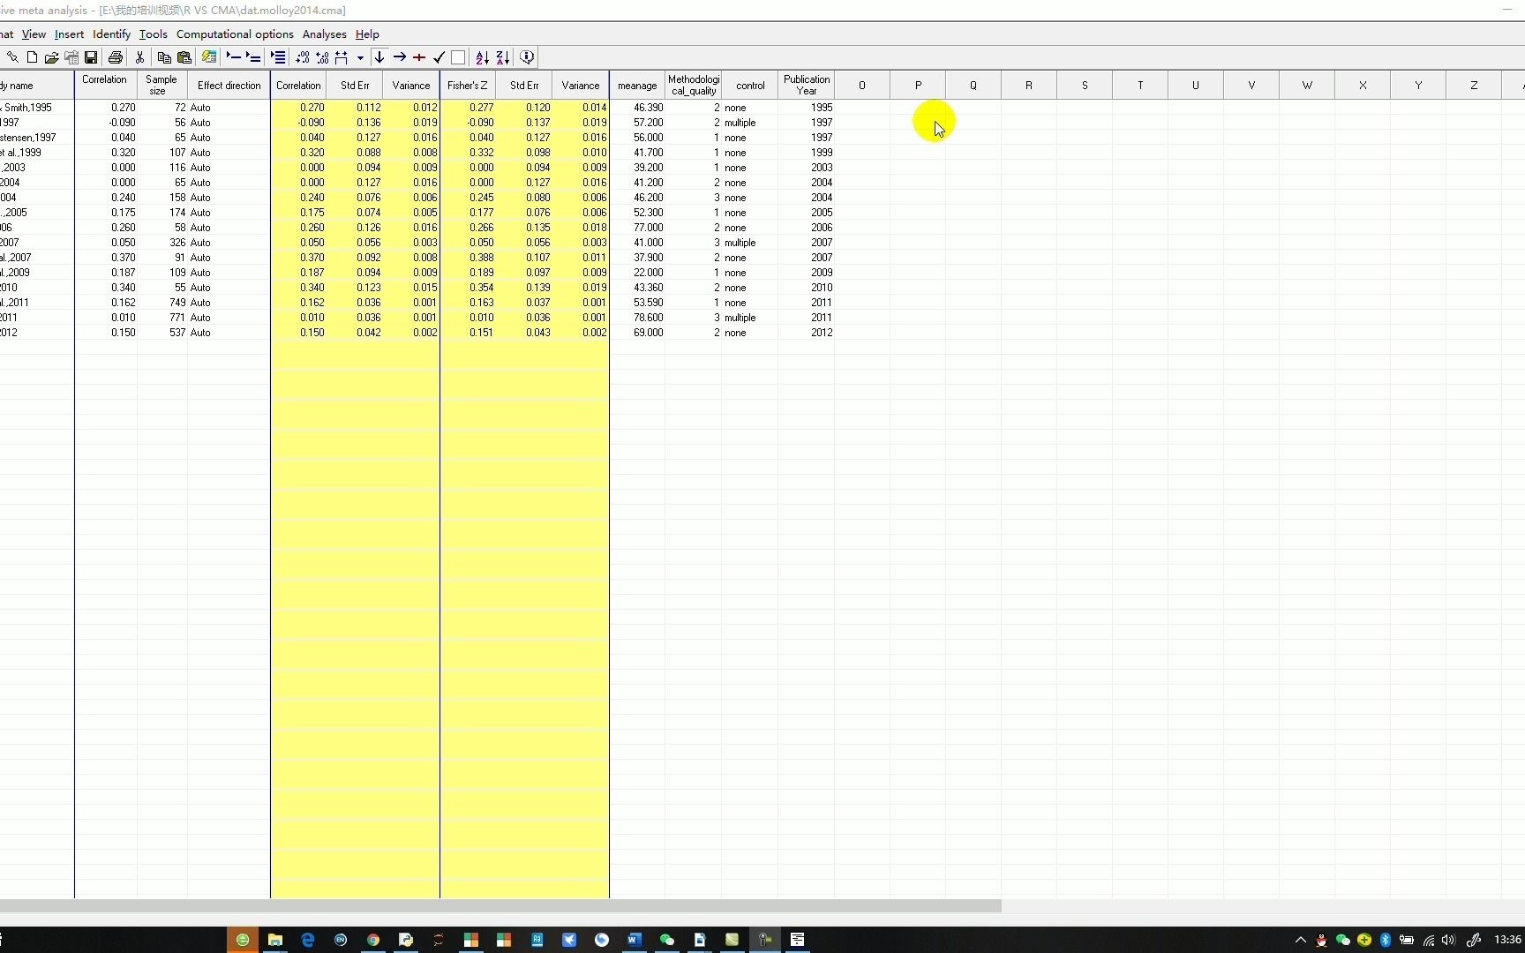Select the Effect direction column header
Image resolution: width=1525 pixels, height=953 pixels.
(229, 85)
